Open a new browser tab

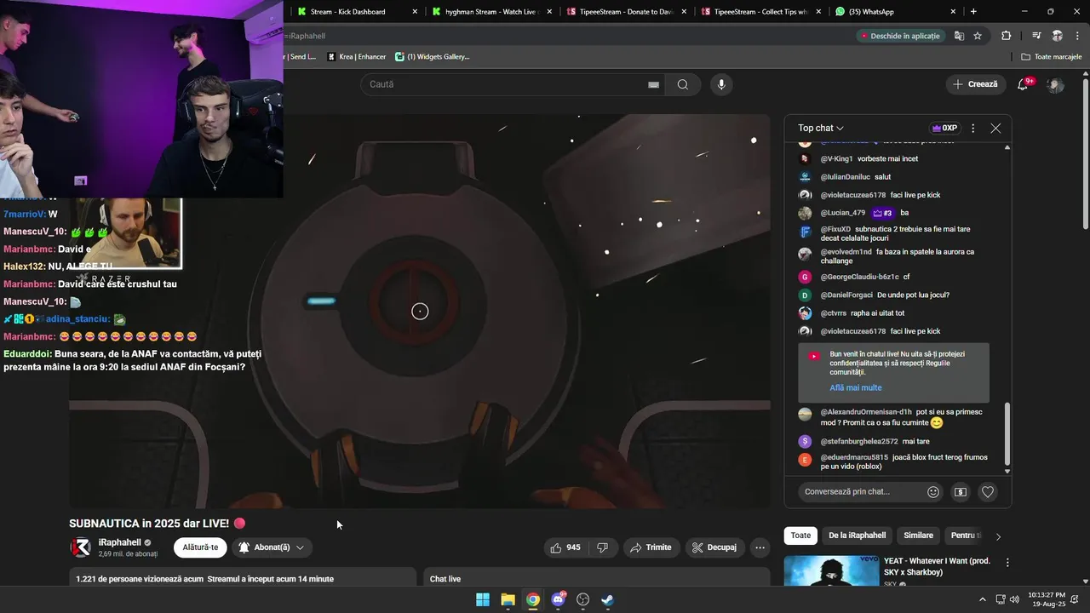click(x=973, y=12)
